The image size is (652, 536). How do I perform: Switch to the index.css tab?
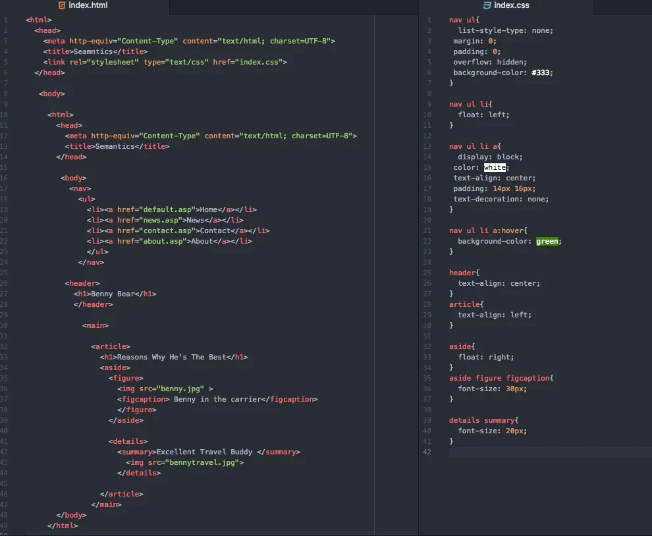[x=506, y=5]
